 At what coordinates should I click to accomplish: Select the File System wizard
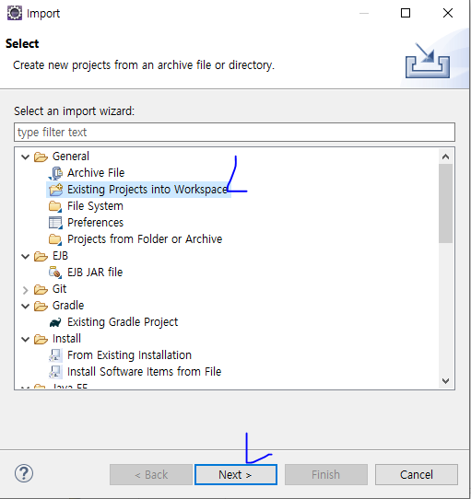(95, 206)
